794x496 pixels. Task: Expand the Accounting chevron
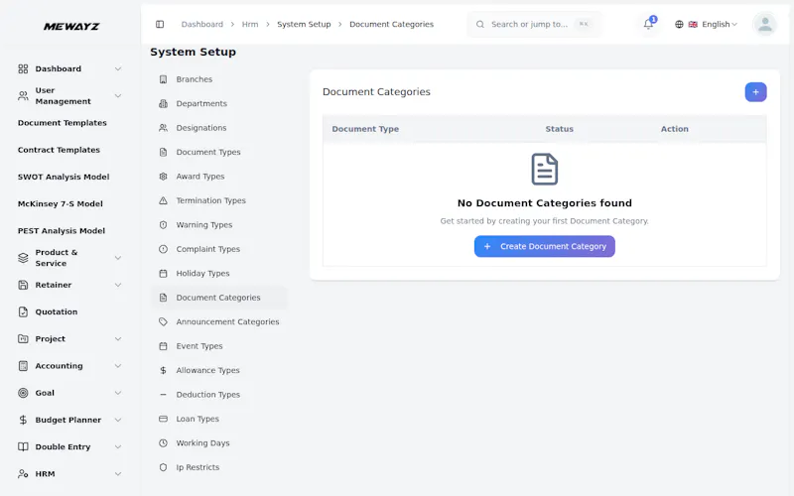point(117,366)
